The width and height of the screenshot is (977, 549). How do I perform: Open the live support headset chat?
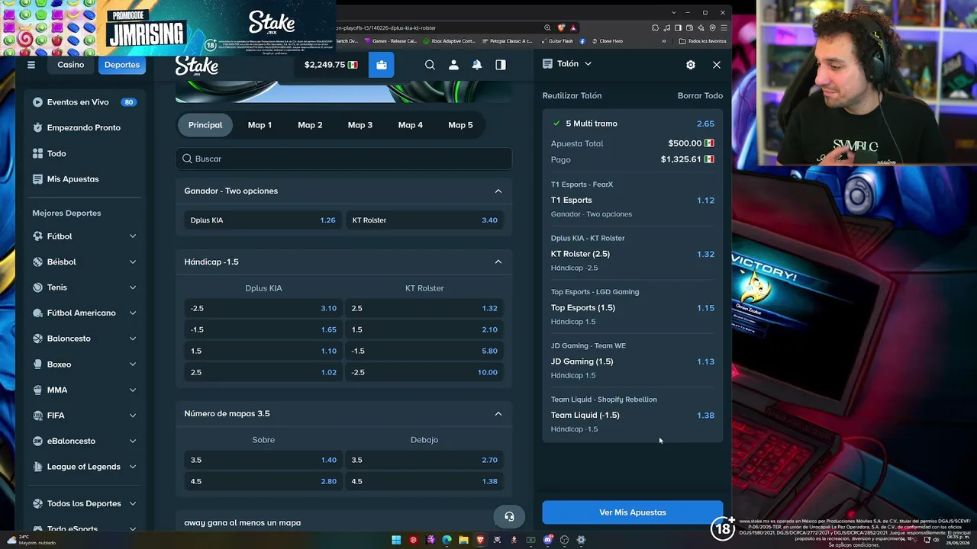pos(509,516)
